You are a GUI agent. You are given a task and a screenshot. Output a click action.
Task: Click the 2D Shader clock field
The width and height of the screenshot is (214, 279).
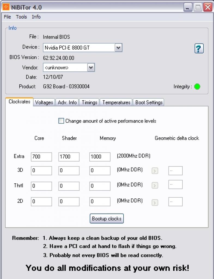pyautogui.click(x=69, y=202)
